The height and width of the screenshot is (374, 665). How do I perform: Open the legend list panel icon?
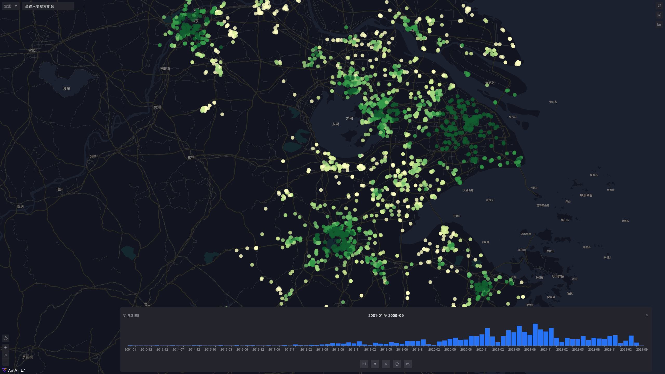659,15
